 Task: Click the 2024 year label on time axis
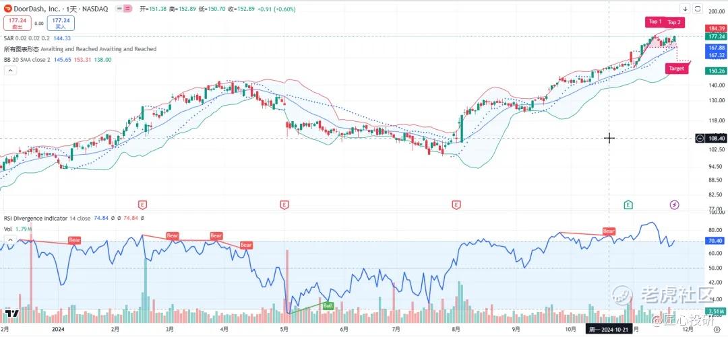[x=58, y=330]
